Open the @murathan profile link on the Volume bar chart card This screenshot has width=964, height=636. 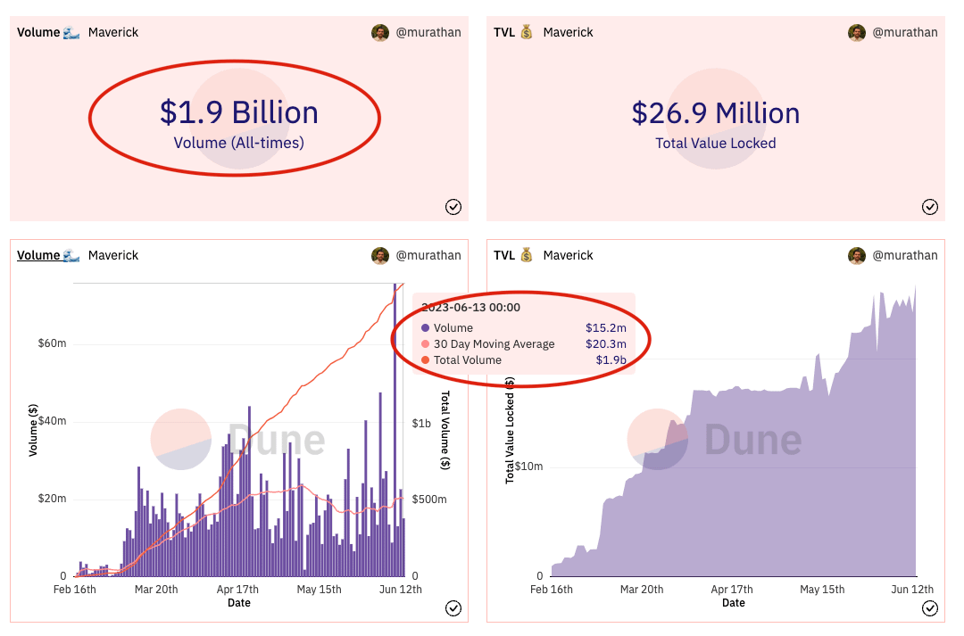point(428,255)
